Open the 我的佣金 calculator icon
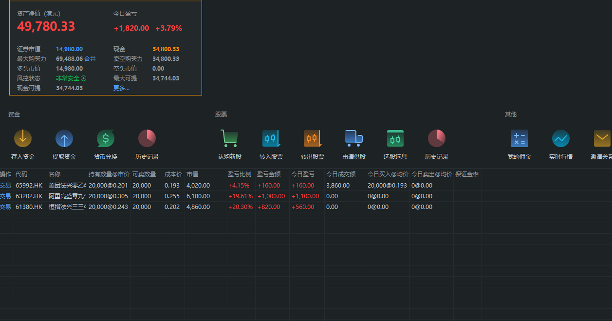Viewport: 612px width, 321px height. 519,139
